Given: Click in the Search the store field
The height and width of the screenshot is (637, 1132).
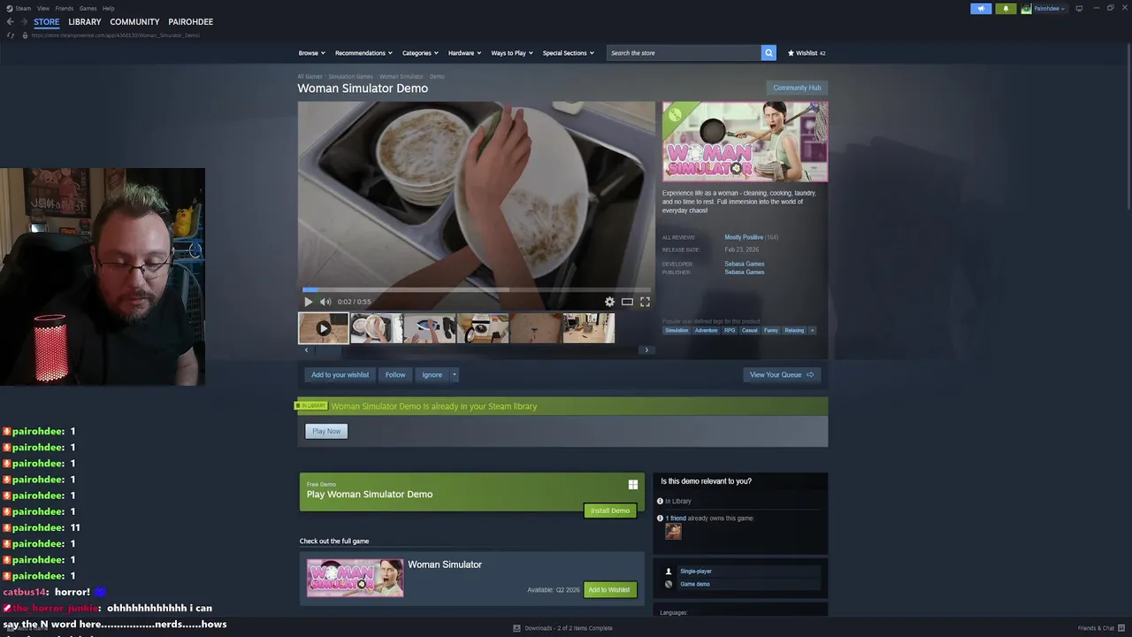Looking at the screenshot, I should 684,53.
